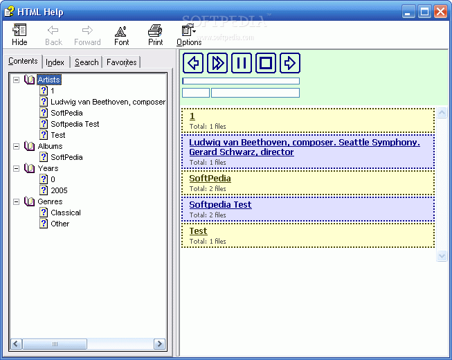The image size is (452, 360).
Task: Collapse the Genres tree node
Action: click(x=17, y=201)
